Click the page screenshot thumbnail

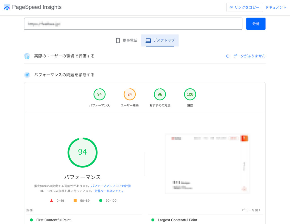pyautogui.click(x=207, y=163)
